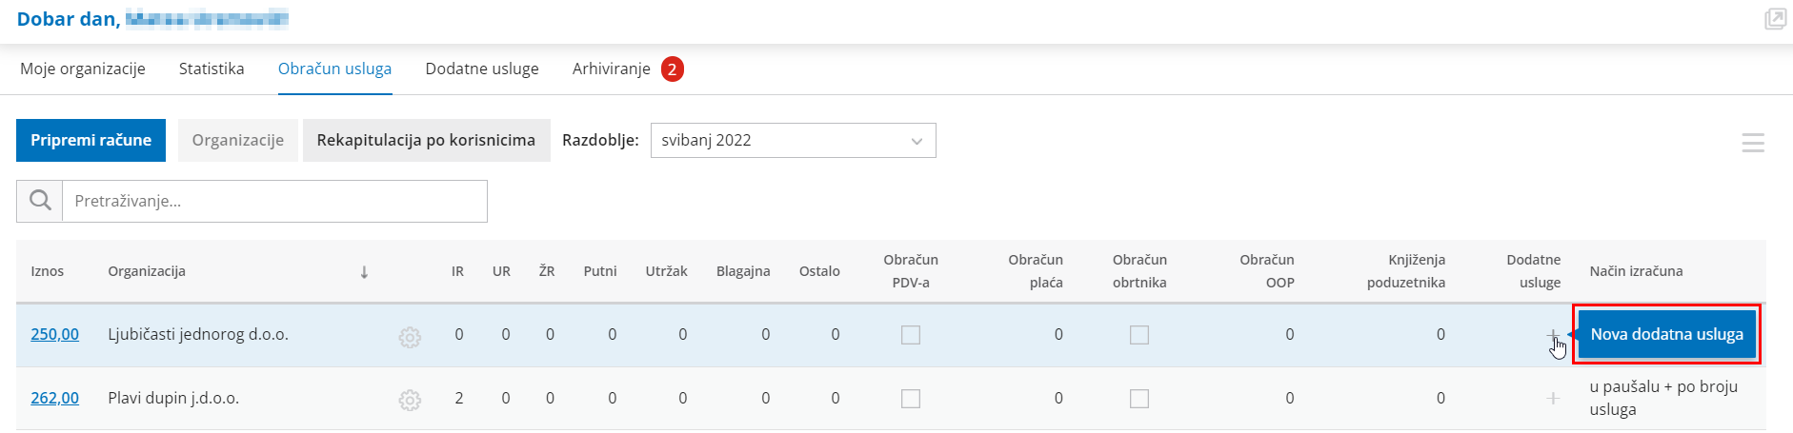Switch to the Statistika tab
Viewport: 1793px width, 433px height.
coord(212,69)
